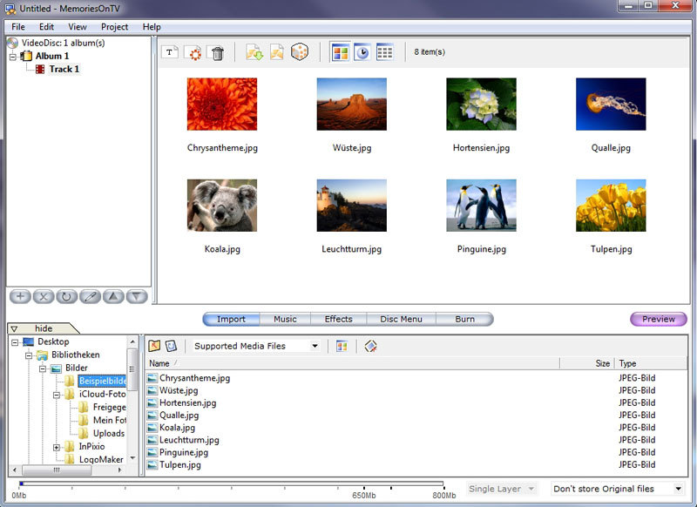Select the Koala.jpg thumbnail
This screenshot has width=697, height=507.
221,206
